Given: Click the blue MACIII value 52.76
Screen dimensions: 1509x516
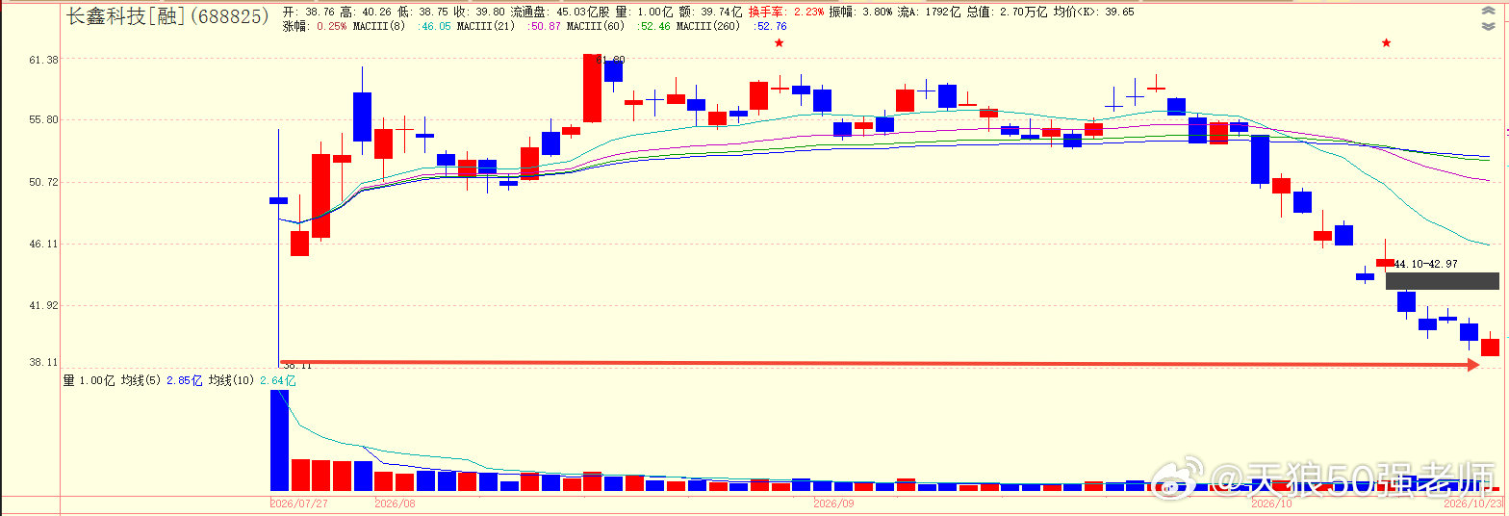Looking at the screenshot, I should pyautogui.click(x=770, y=27).
